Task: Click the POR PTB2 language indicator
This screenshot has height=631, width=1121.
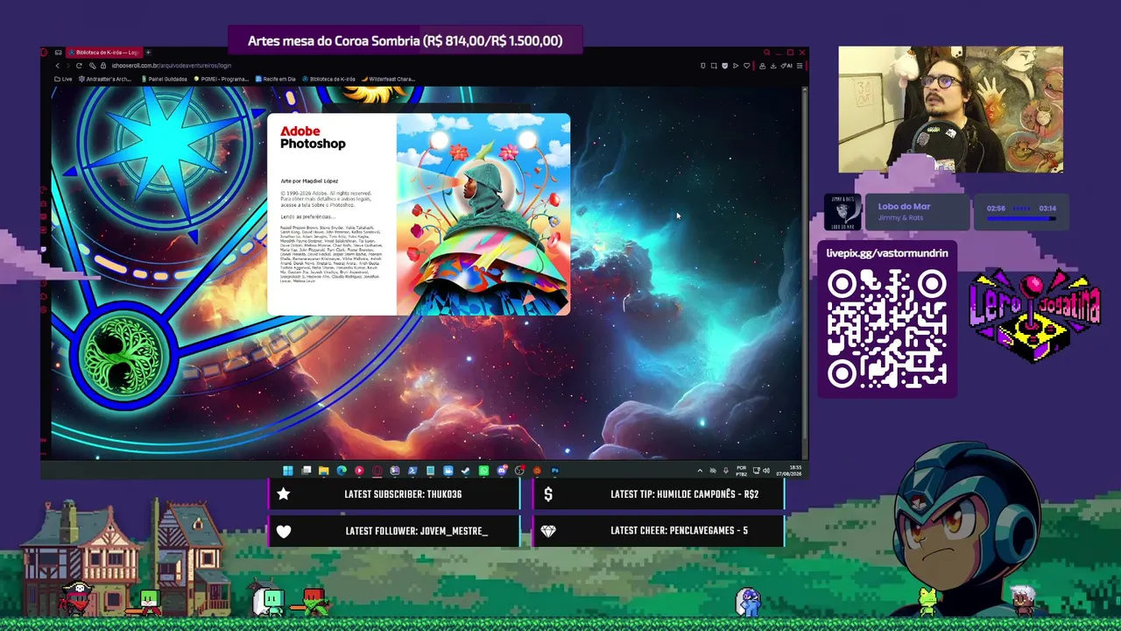Action: (742, 471)
